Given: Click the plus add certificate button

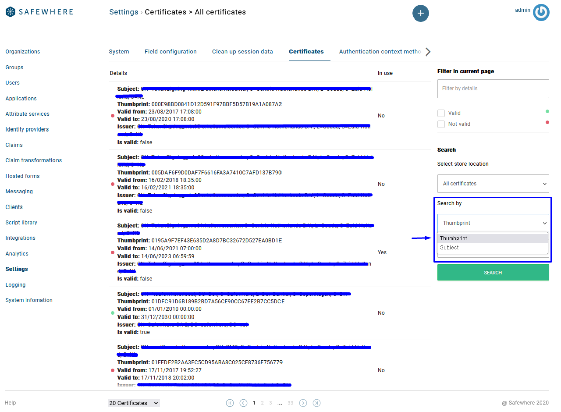Looking at the screenshot, I should pos(420,13).
